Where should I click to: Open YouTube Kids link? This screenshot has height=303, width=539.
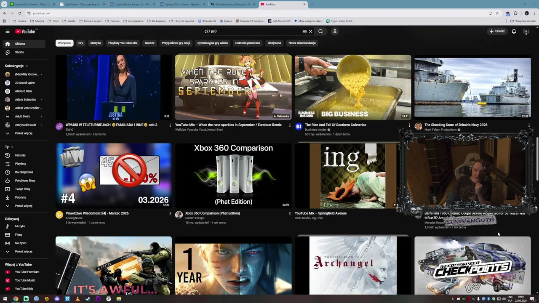pos(24,289)
